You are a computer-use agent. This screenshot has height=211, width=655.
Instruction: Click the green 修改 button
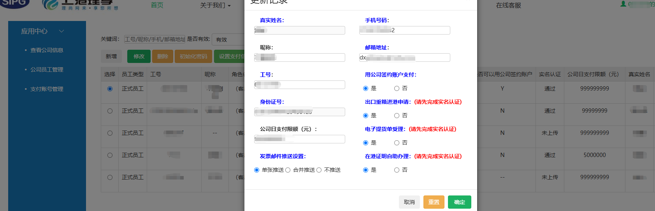139,56
